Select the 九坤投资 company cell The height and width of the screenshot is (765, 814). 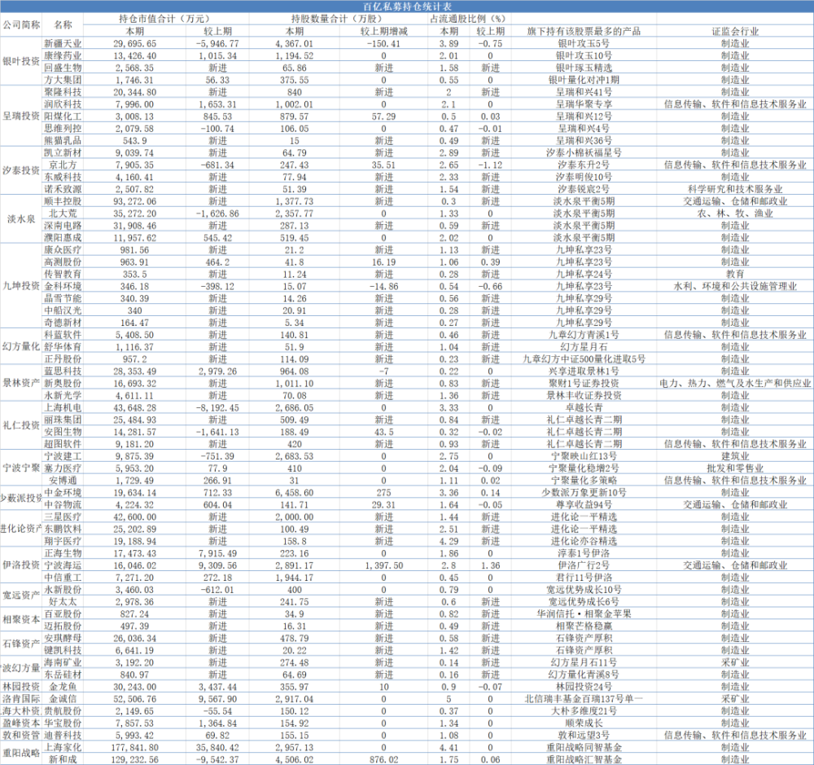coord(21,286)
